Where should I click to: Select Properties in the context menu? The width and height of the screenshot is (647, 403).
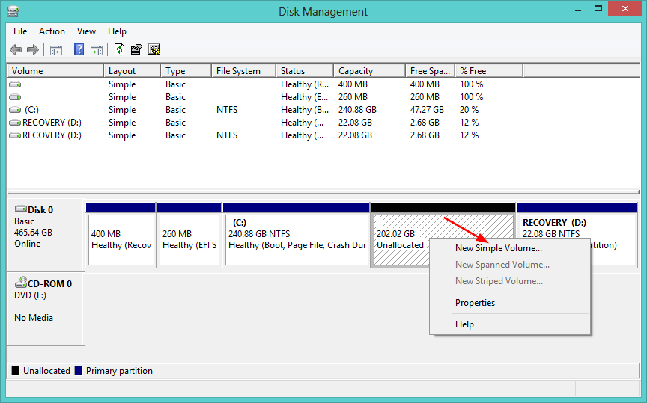pos(475,303)
